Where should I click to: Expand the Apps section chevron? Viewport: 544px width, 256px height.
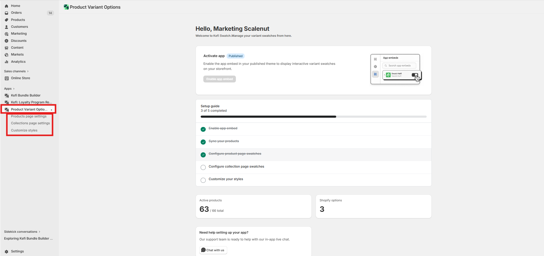(14, 89)
